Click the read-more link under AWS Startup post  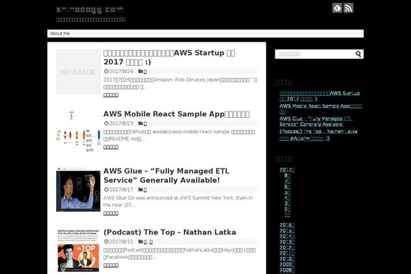pyautogui.click(x=110, y=95)
